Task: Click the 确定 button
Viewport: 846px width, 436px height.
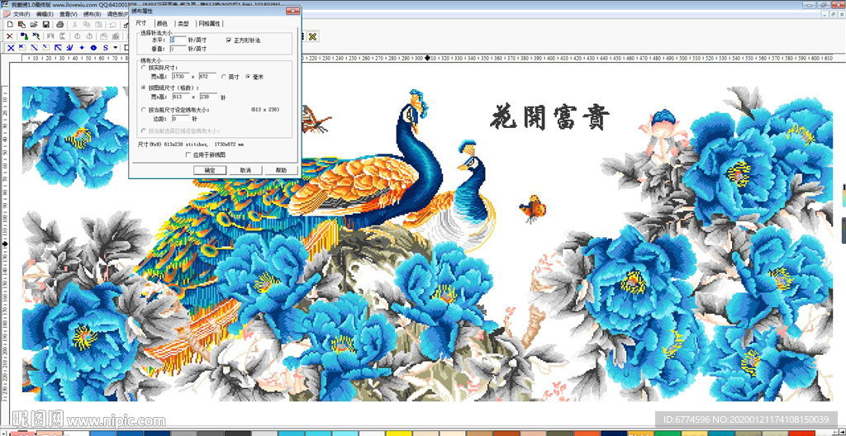Action: pyautogui.click(x=209, y=170)
